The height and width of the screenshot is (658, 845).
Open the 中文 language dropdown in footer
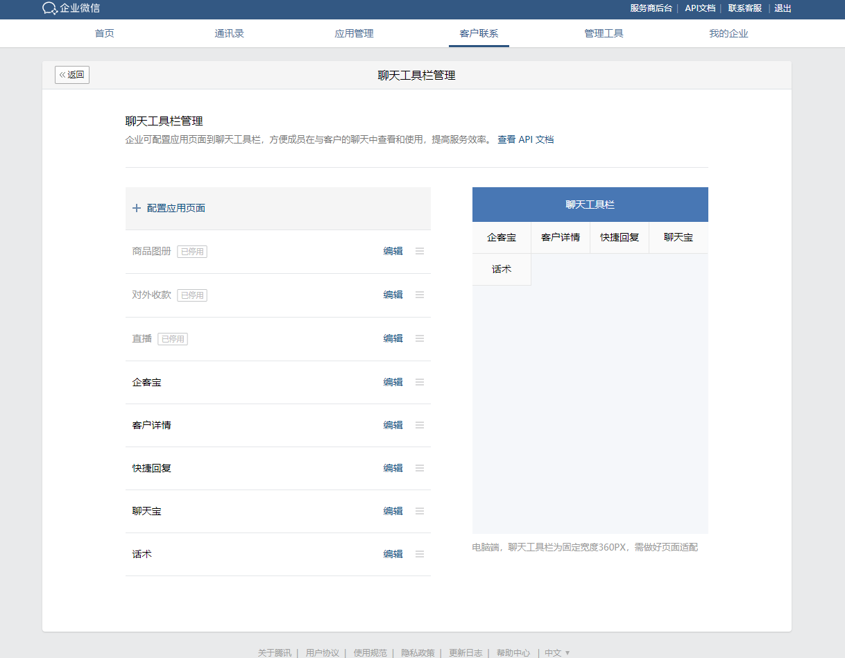pyautogui.click(x=556, y=652)
